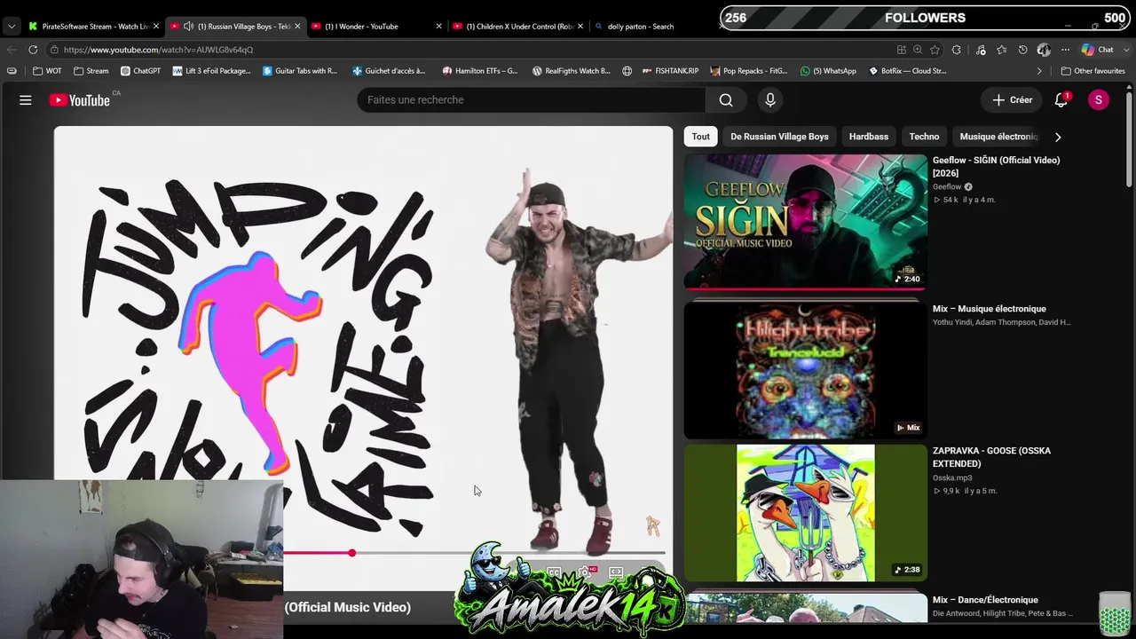This screenshot has height=639, width=1136.
Task: Open the FISHTANK.RIP bookmark
Action: 669,71
